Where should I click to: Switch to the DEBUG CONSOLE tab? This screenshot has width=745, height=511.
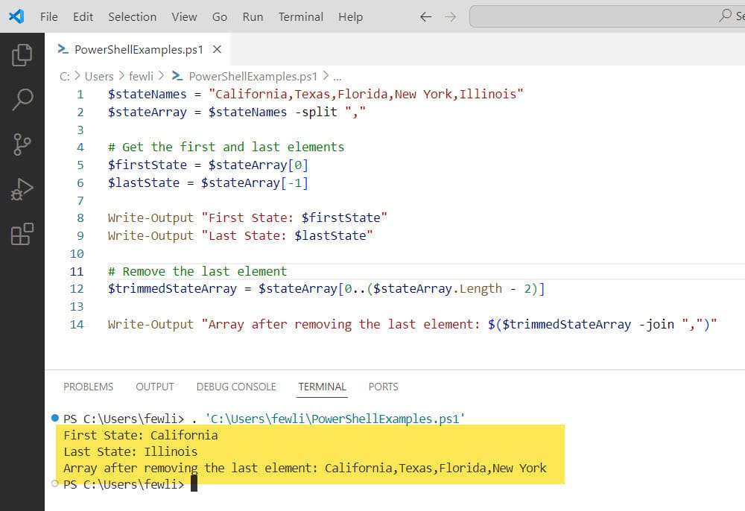[236, 387]
